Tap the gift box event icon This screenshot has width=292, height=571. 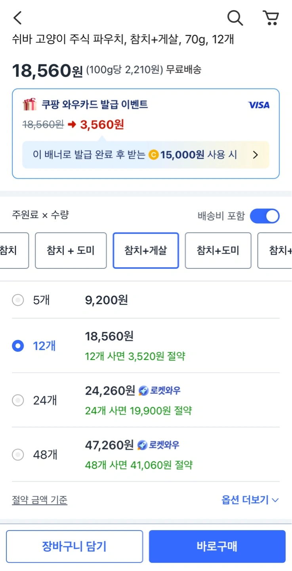click(30, 105)
